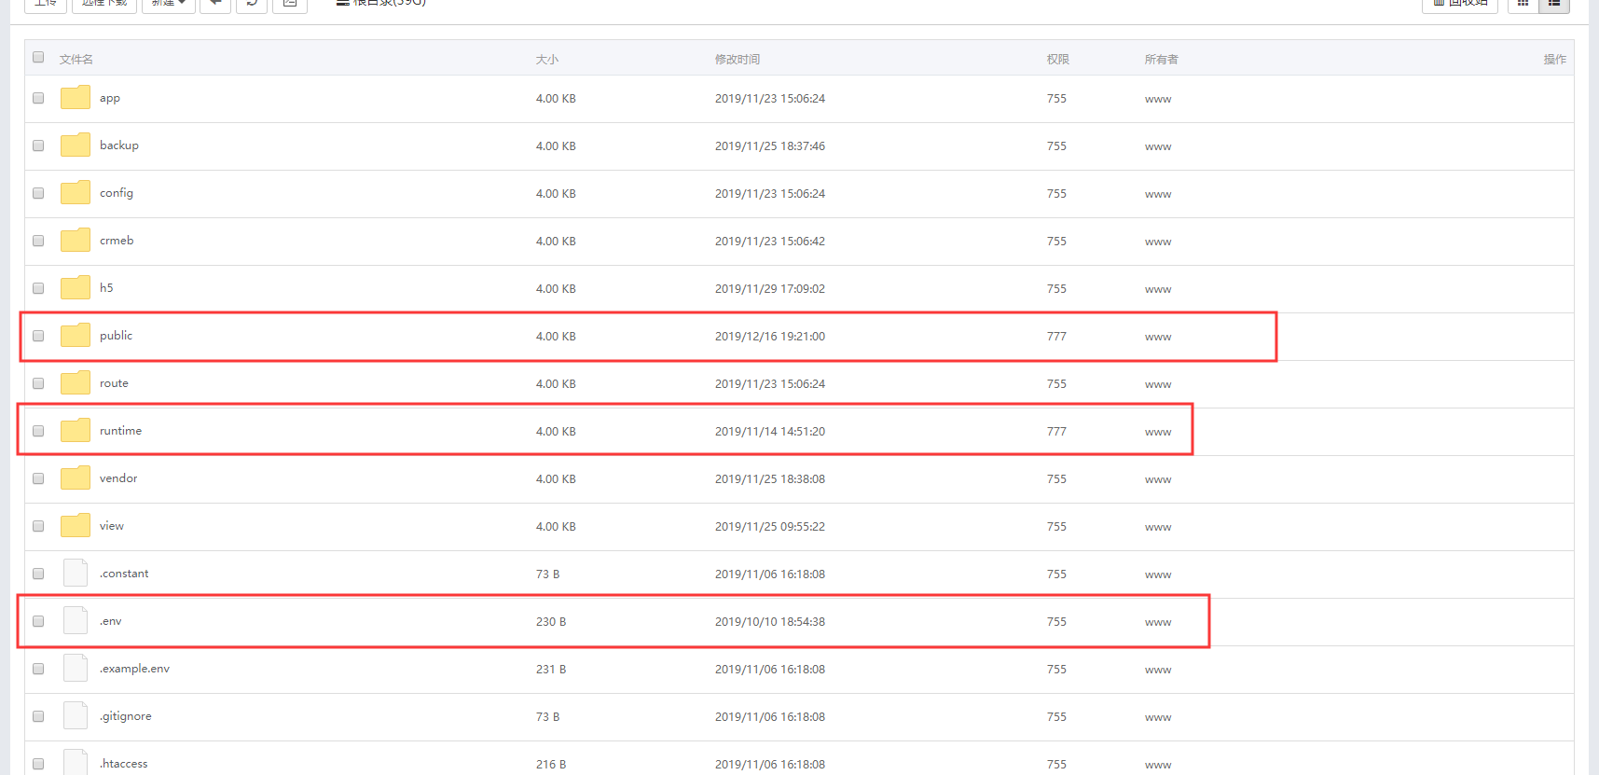The image size is (1599, 775).
Task: Check the view folder checkbox
Action: pos(38,526)
